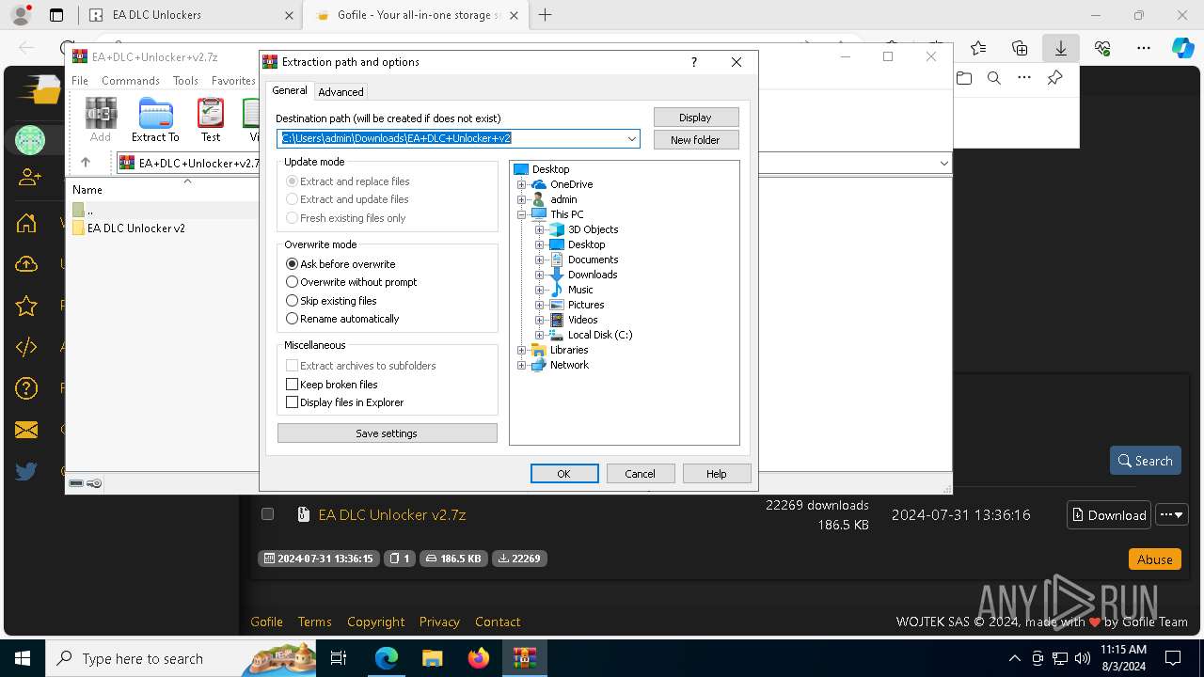The height and width of the screenshot is (677, 1204).
Task: Expand Libraries tree node
Action: coord(521,350)
